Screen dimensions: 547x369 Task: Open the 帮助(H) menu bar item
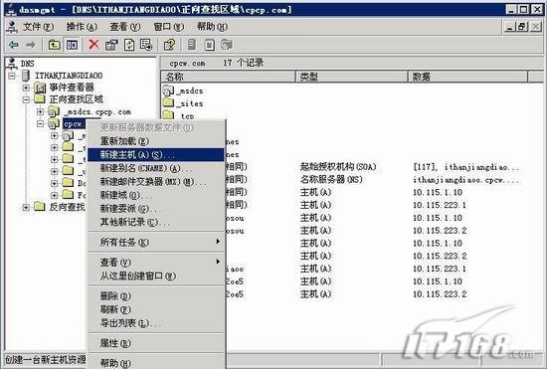[x=212, y=27]
